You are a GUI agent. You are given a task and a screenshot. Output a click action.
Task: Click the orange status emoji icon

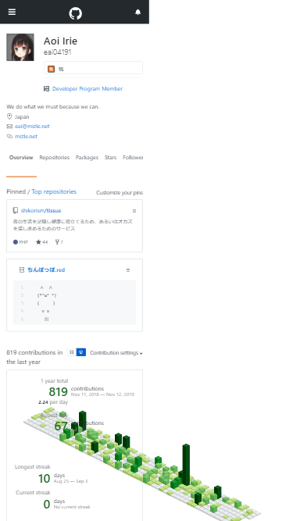(x=51, y=69)
